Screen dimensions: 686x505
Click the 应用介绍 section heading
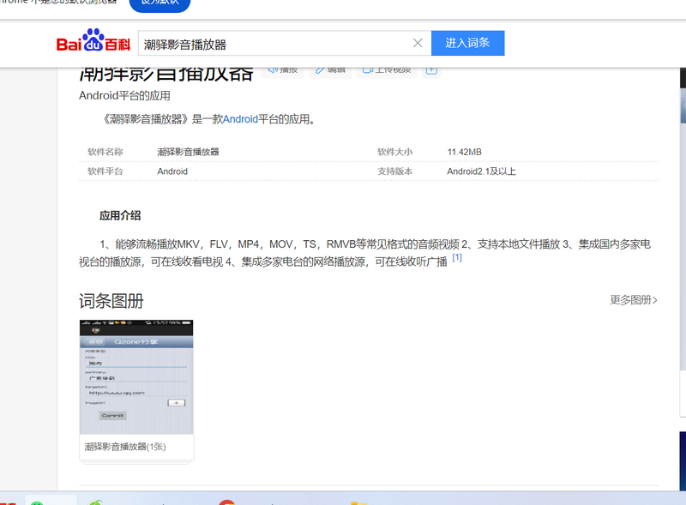pos(120,215)
